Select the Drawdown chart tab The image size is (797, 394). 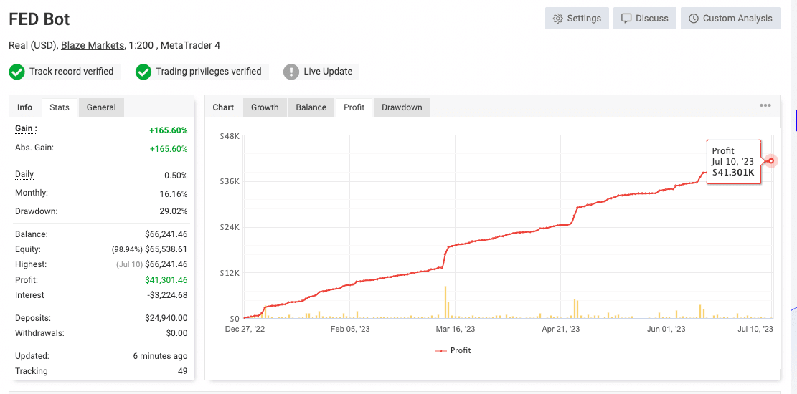coord(402,107)
